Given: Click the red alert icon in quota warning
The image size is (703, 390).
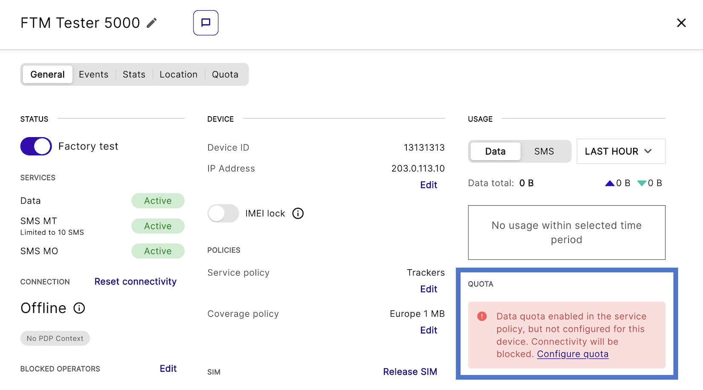Looking at the screenshot, I should (482, 316).
